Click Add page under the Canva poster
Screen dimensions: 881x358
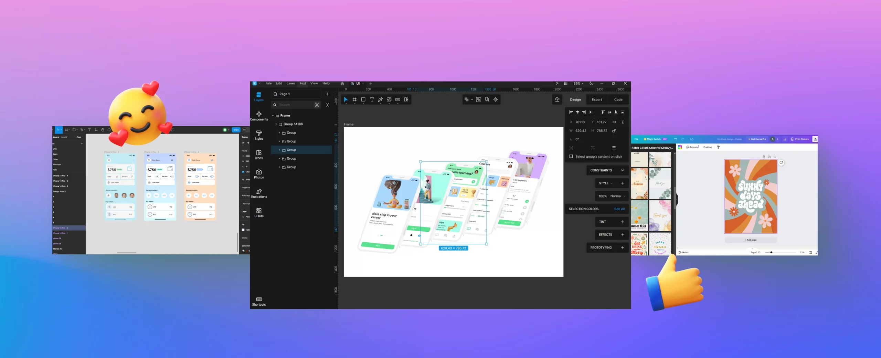point(751,240)
